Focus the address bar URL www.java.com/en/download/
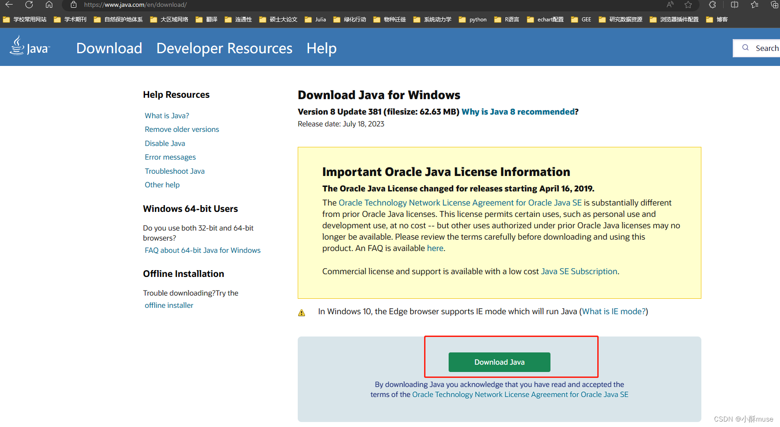 pyautogui.click(x=135, y=5)
